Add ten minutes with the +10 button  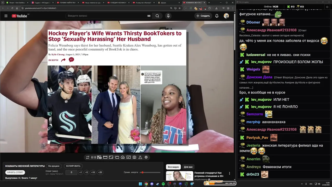[93, 172]
